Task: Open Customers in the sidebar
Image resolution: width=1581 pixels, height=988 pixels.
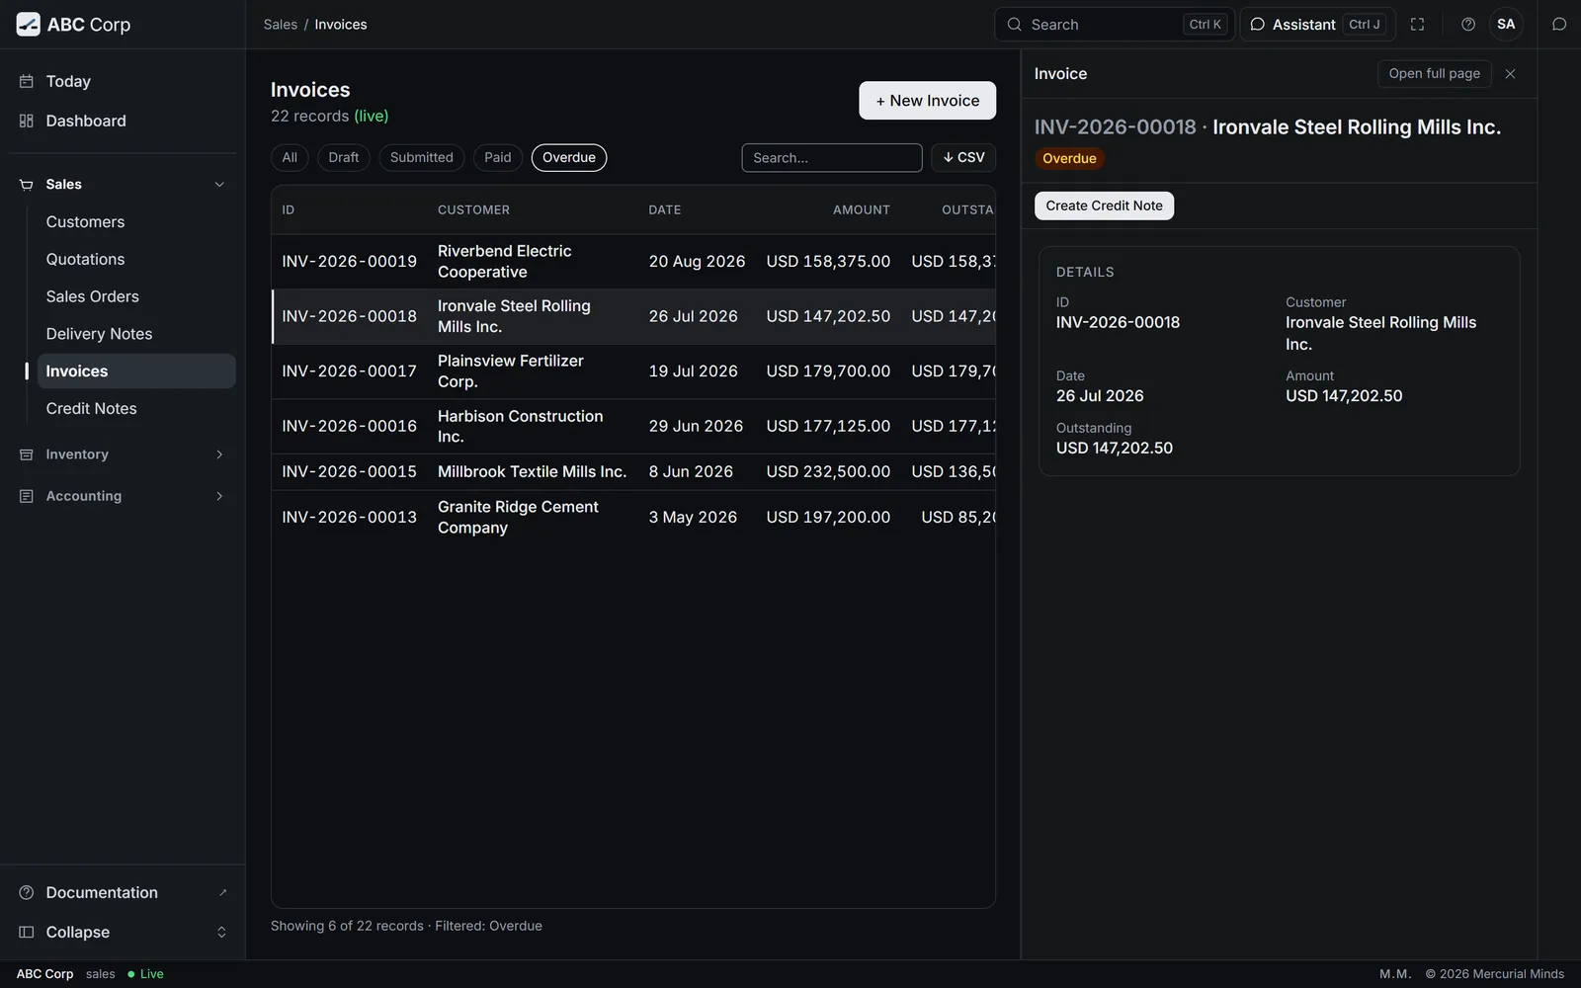Action: click(136, 222)
